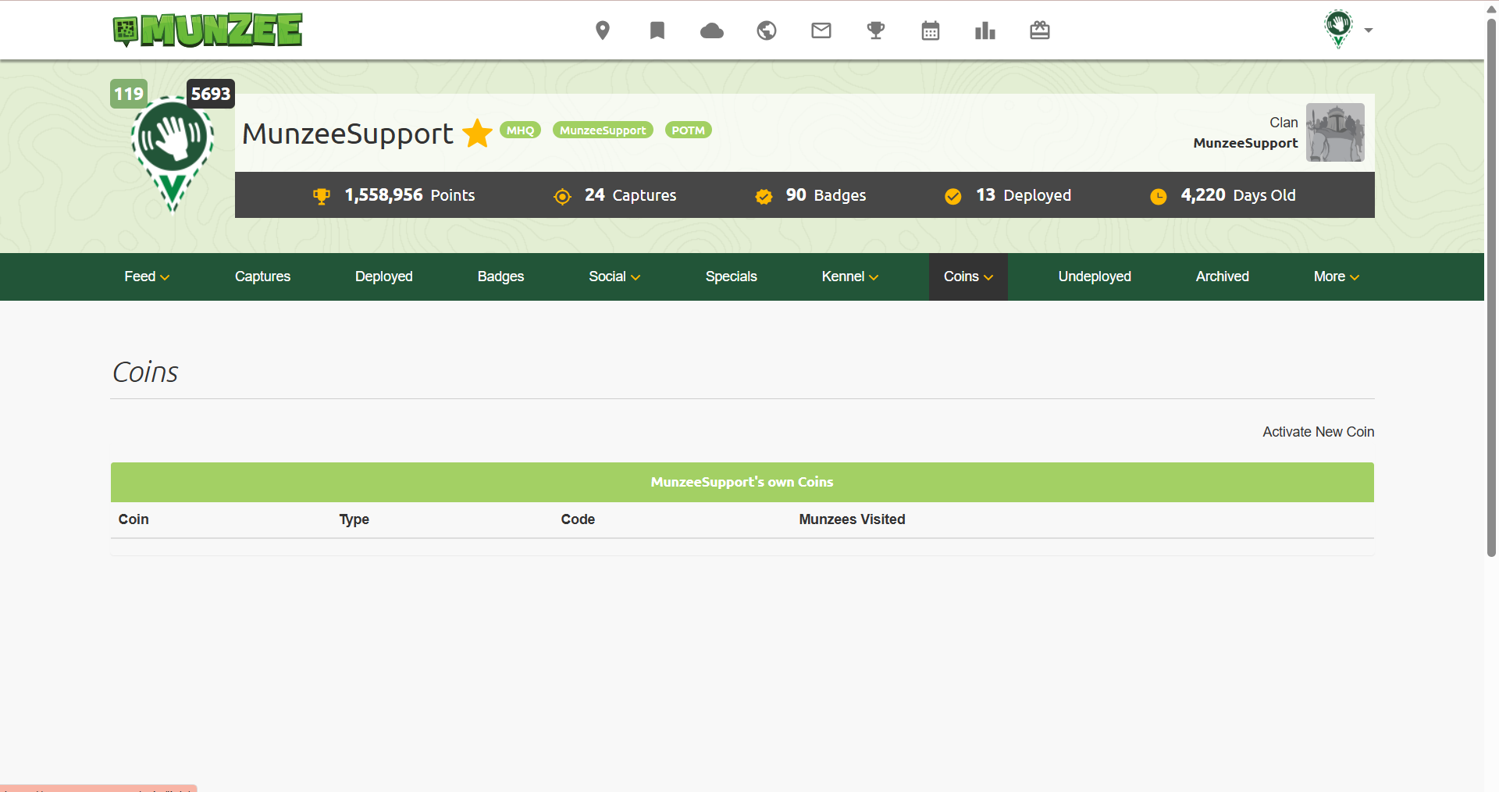Image resolution: width=1499 pixels, height=792 pixels.
Task: Open the MunzeeSupport clan link
Action: pyautogui.click(x=1245, y=143)
